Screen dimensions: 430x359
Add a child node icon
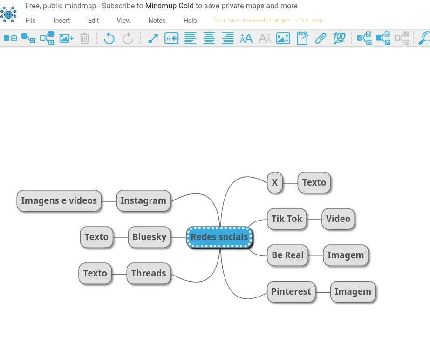pos(28,38)
